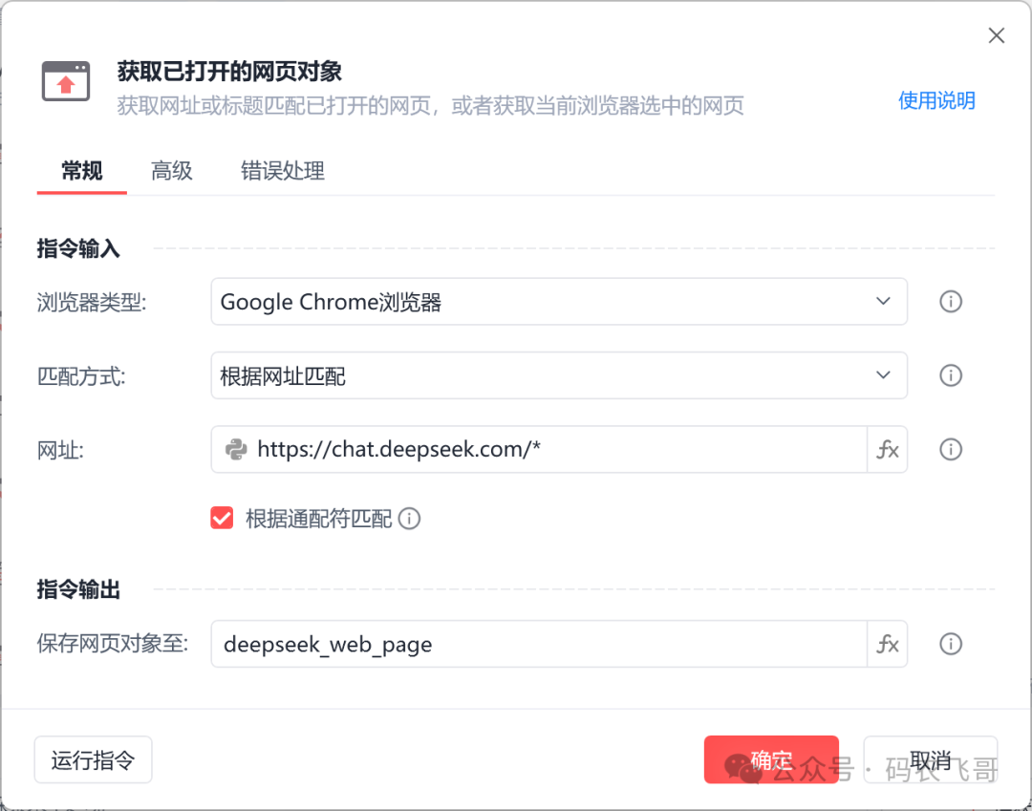Switch to the 常规 tab
This screenshot has width=1032, height=811.
(81, 171)
